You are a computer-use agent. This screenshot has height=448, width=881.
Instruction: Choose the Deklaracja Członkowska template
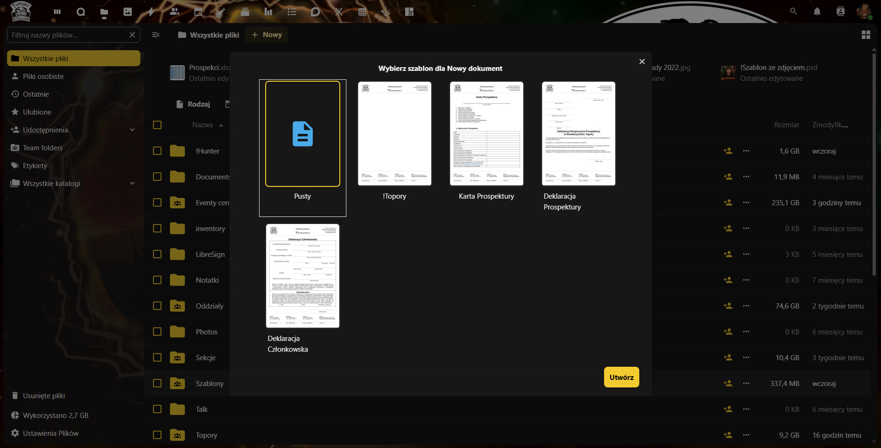(x=303, y=276)
